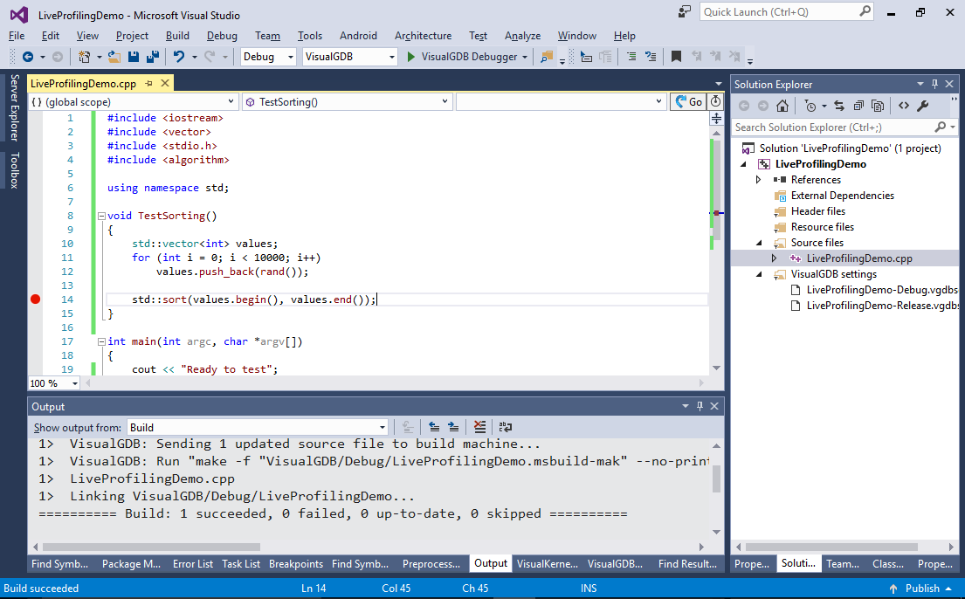This screenshot has width=965, height=599.
Task: Open the VisualGDB platform dropdown
Action: coord(349,57)
